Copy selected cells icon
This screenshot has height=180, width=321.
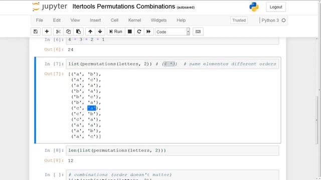point(68,31)
